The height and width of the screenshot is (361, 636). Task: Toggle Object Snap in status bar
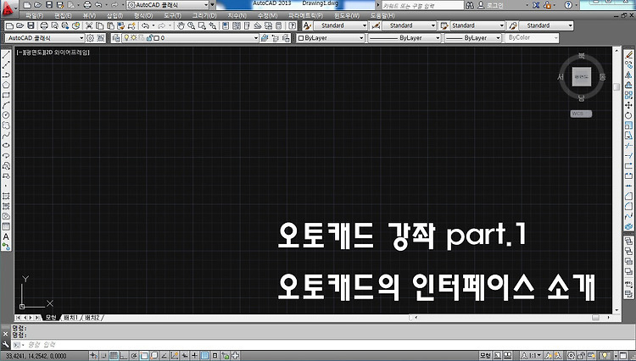click(x=144, y=356)
